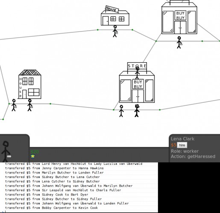Click the Lena Clark name in the info panel
220x213 pixels.
tap(182, 139)
